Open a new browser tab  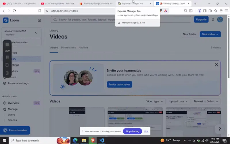coord(195,3)
